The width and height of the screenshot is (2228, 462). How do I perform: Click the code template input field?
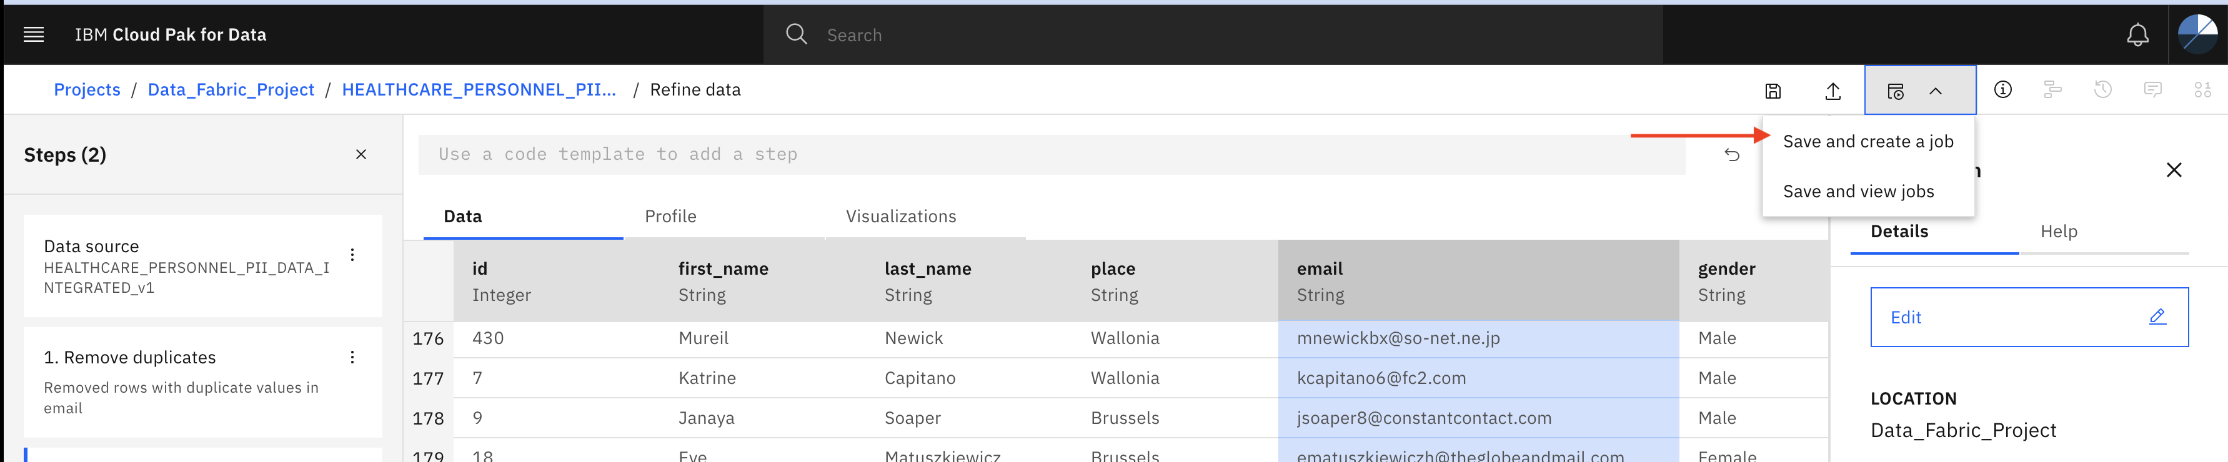pos(1051,155)
